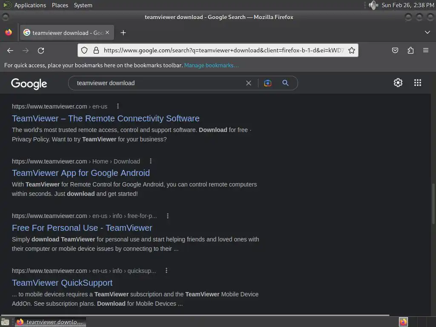This screenshot has width=436, height=327.
Task: Open Free For Personal Use - TeamViewer link
Action: coord(82,228)
